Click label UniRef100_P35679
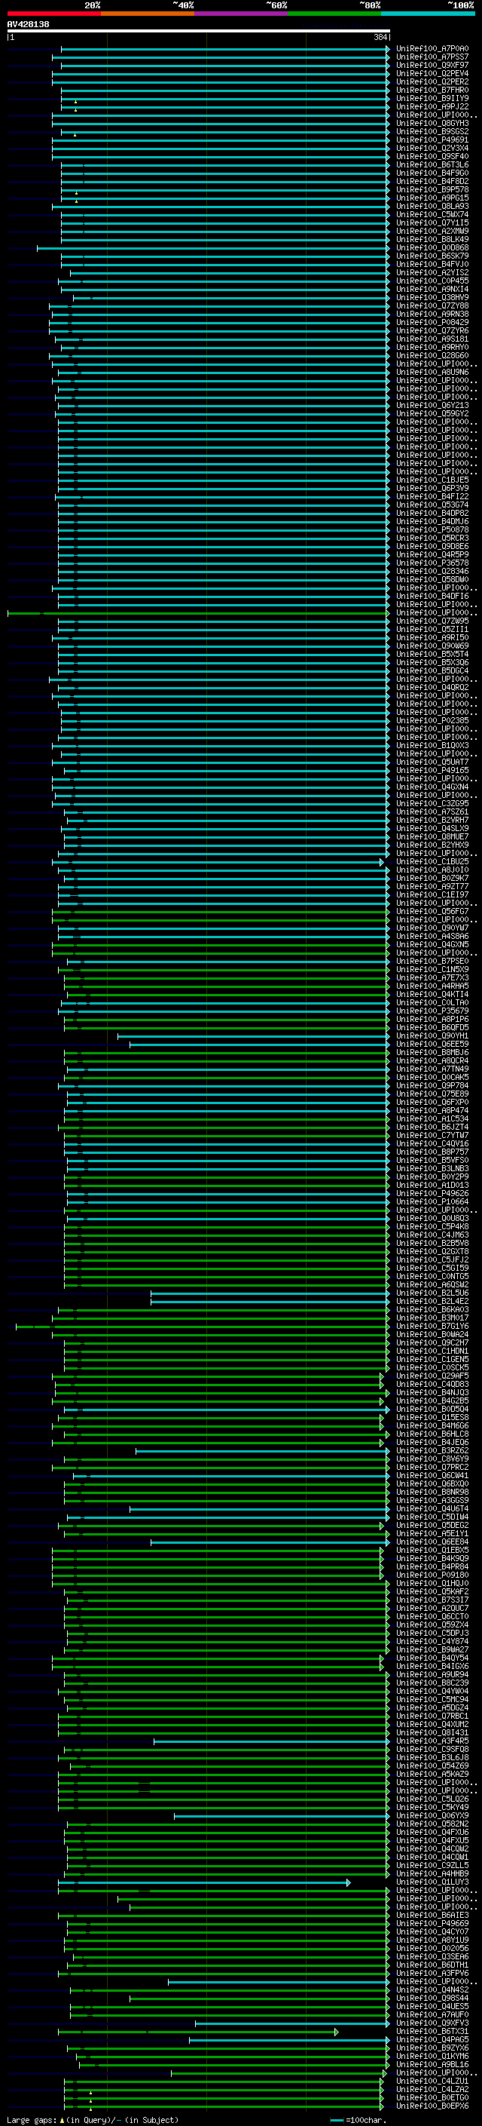The width and height of the screenshot is (482, 2126). pos(432,1011)
